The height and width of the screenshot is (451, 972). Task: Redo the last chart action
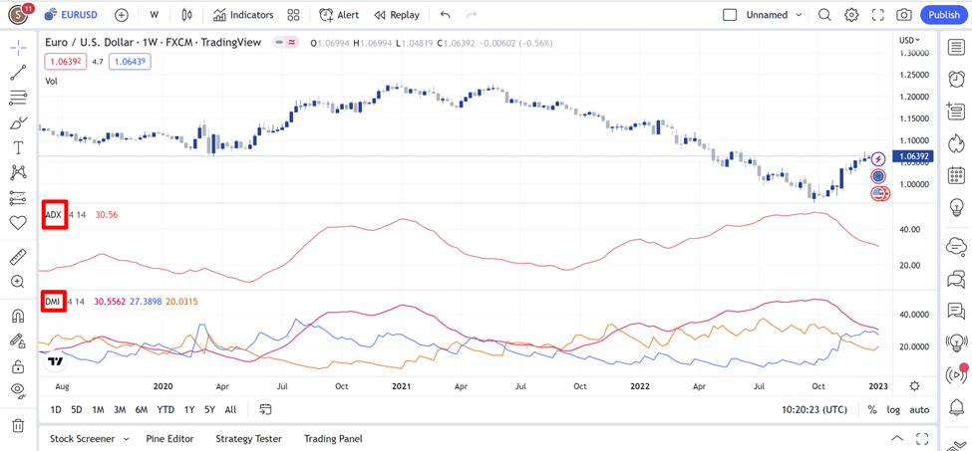click(x=472, y=14)
